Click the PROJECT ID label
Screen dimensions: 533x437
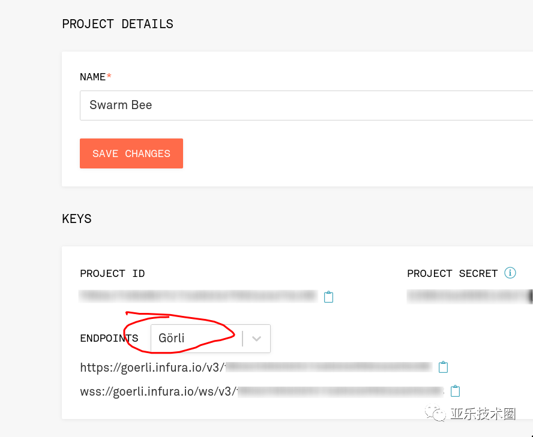112,273
